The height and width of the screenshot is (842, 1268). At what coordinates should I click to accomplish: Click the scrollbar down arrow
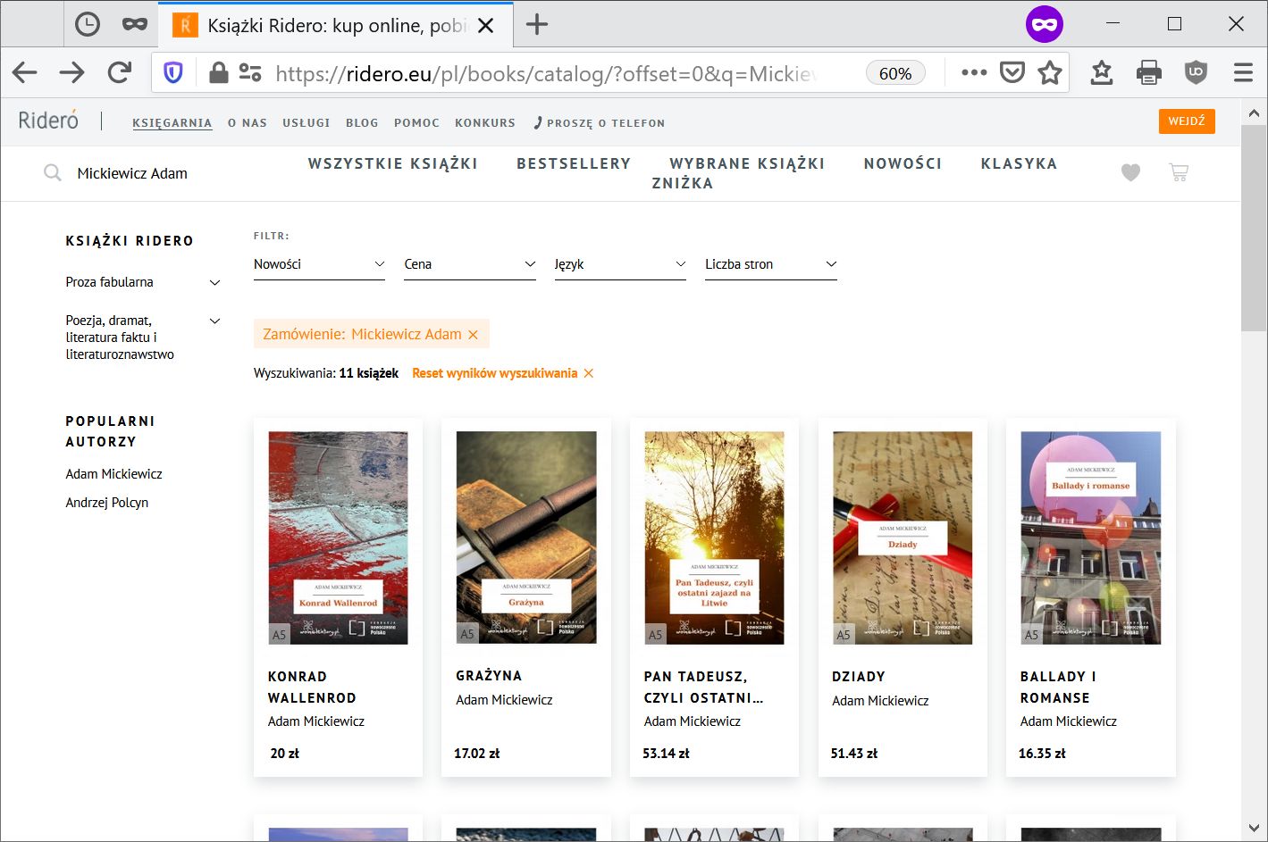tap(1254, 829)
